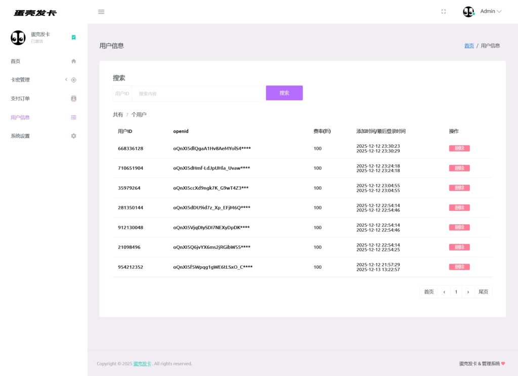Click the gear icon beside 系统设置
The image size is (518, 376).
coord(73,136)
